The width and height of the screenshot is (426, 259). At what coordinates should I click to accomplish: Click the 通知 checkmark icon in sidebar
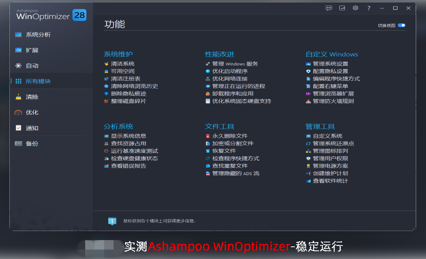coord(18,128)
